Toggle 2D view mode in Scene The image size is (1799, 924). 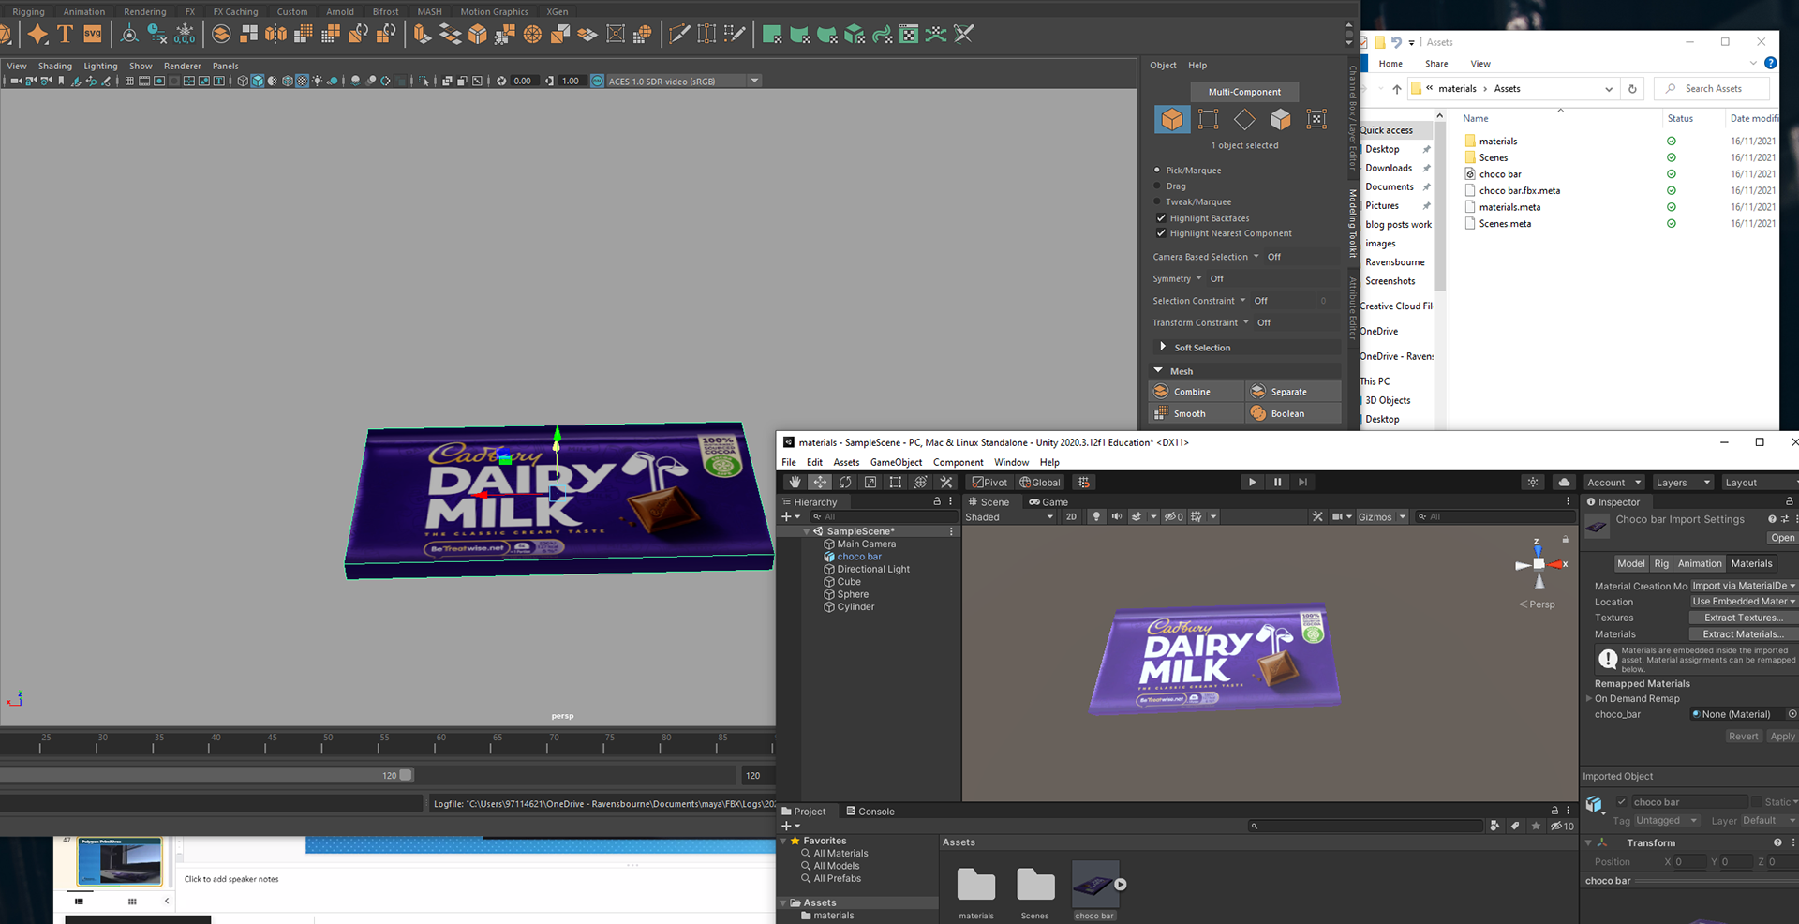pos(1071,517)
